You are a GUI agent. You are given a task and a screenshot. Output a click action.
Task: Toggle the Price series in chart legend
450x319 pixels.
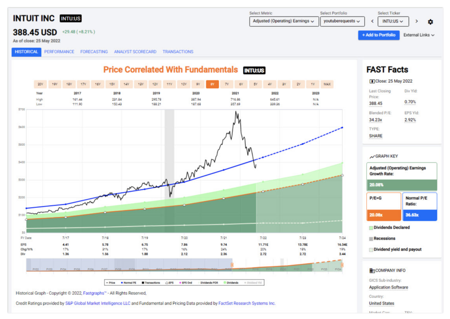(112, 283)
